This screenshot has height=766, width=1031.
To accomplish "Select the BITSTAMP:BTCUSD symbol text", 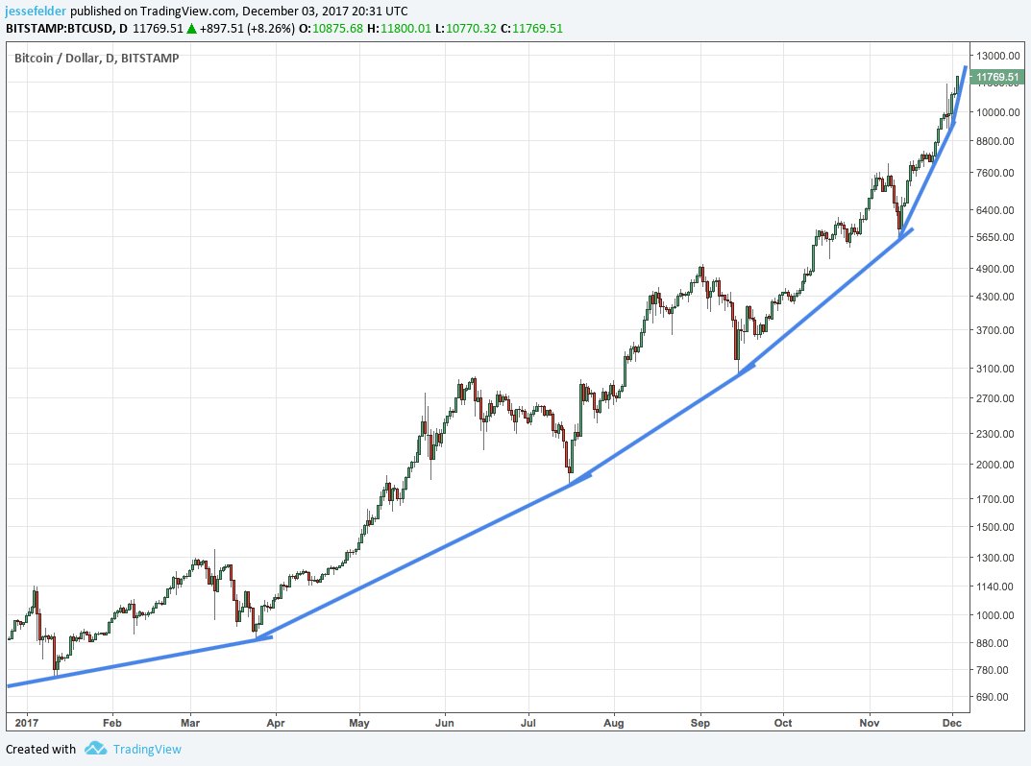I will (60, 28).
